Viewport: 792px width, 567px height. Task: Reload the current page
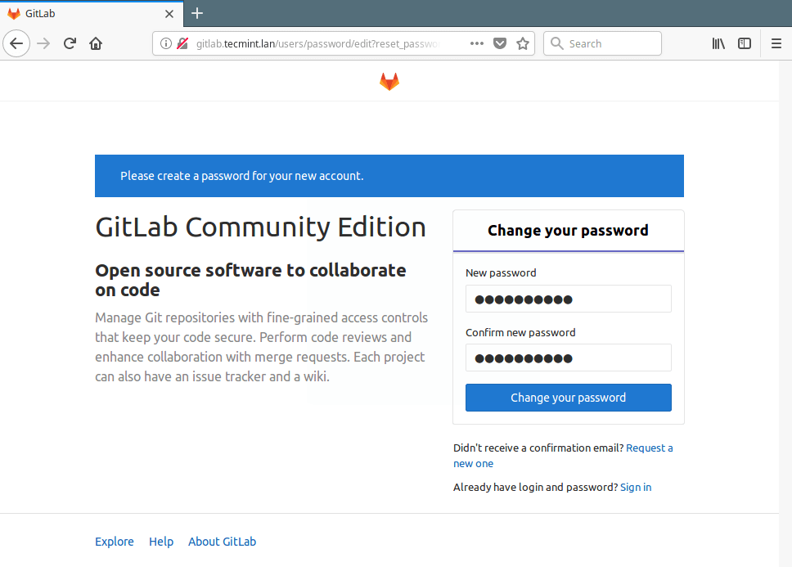pyautogui.click(x=70, y=43)
